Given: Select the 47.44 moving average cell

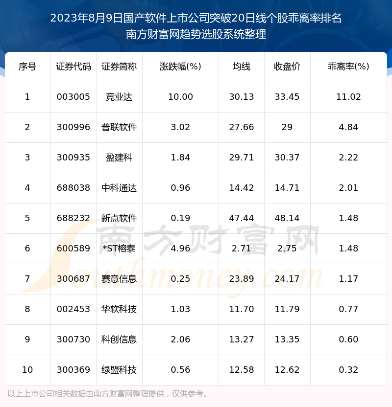Looking at the screenshot, I should [242, 218].
